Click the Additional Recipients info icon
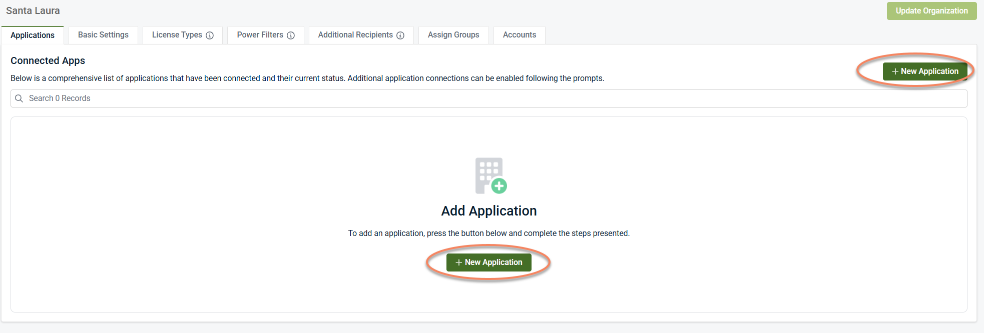The height and width of the screenshot is (333, 984). click(x=400, y=35)
